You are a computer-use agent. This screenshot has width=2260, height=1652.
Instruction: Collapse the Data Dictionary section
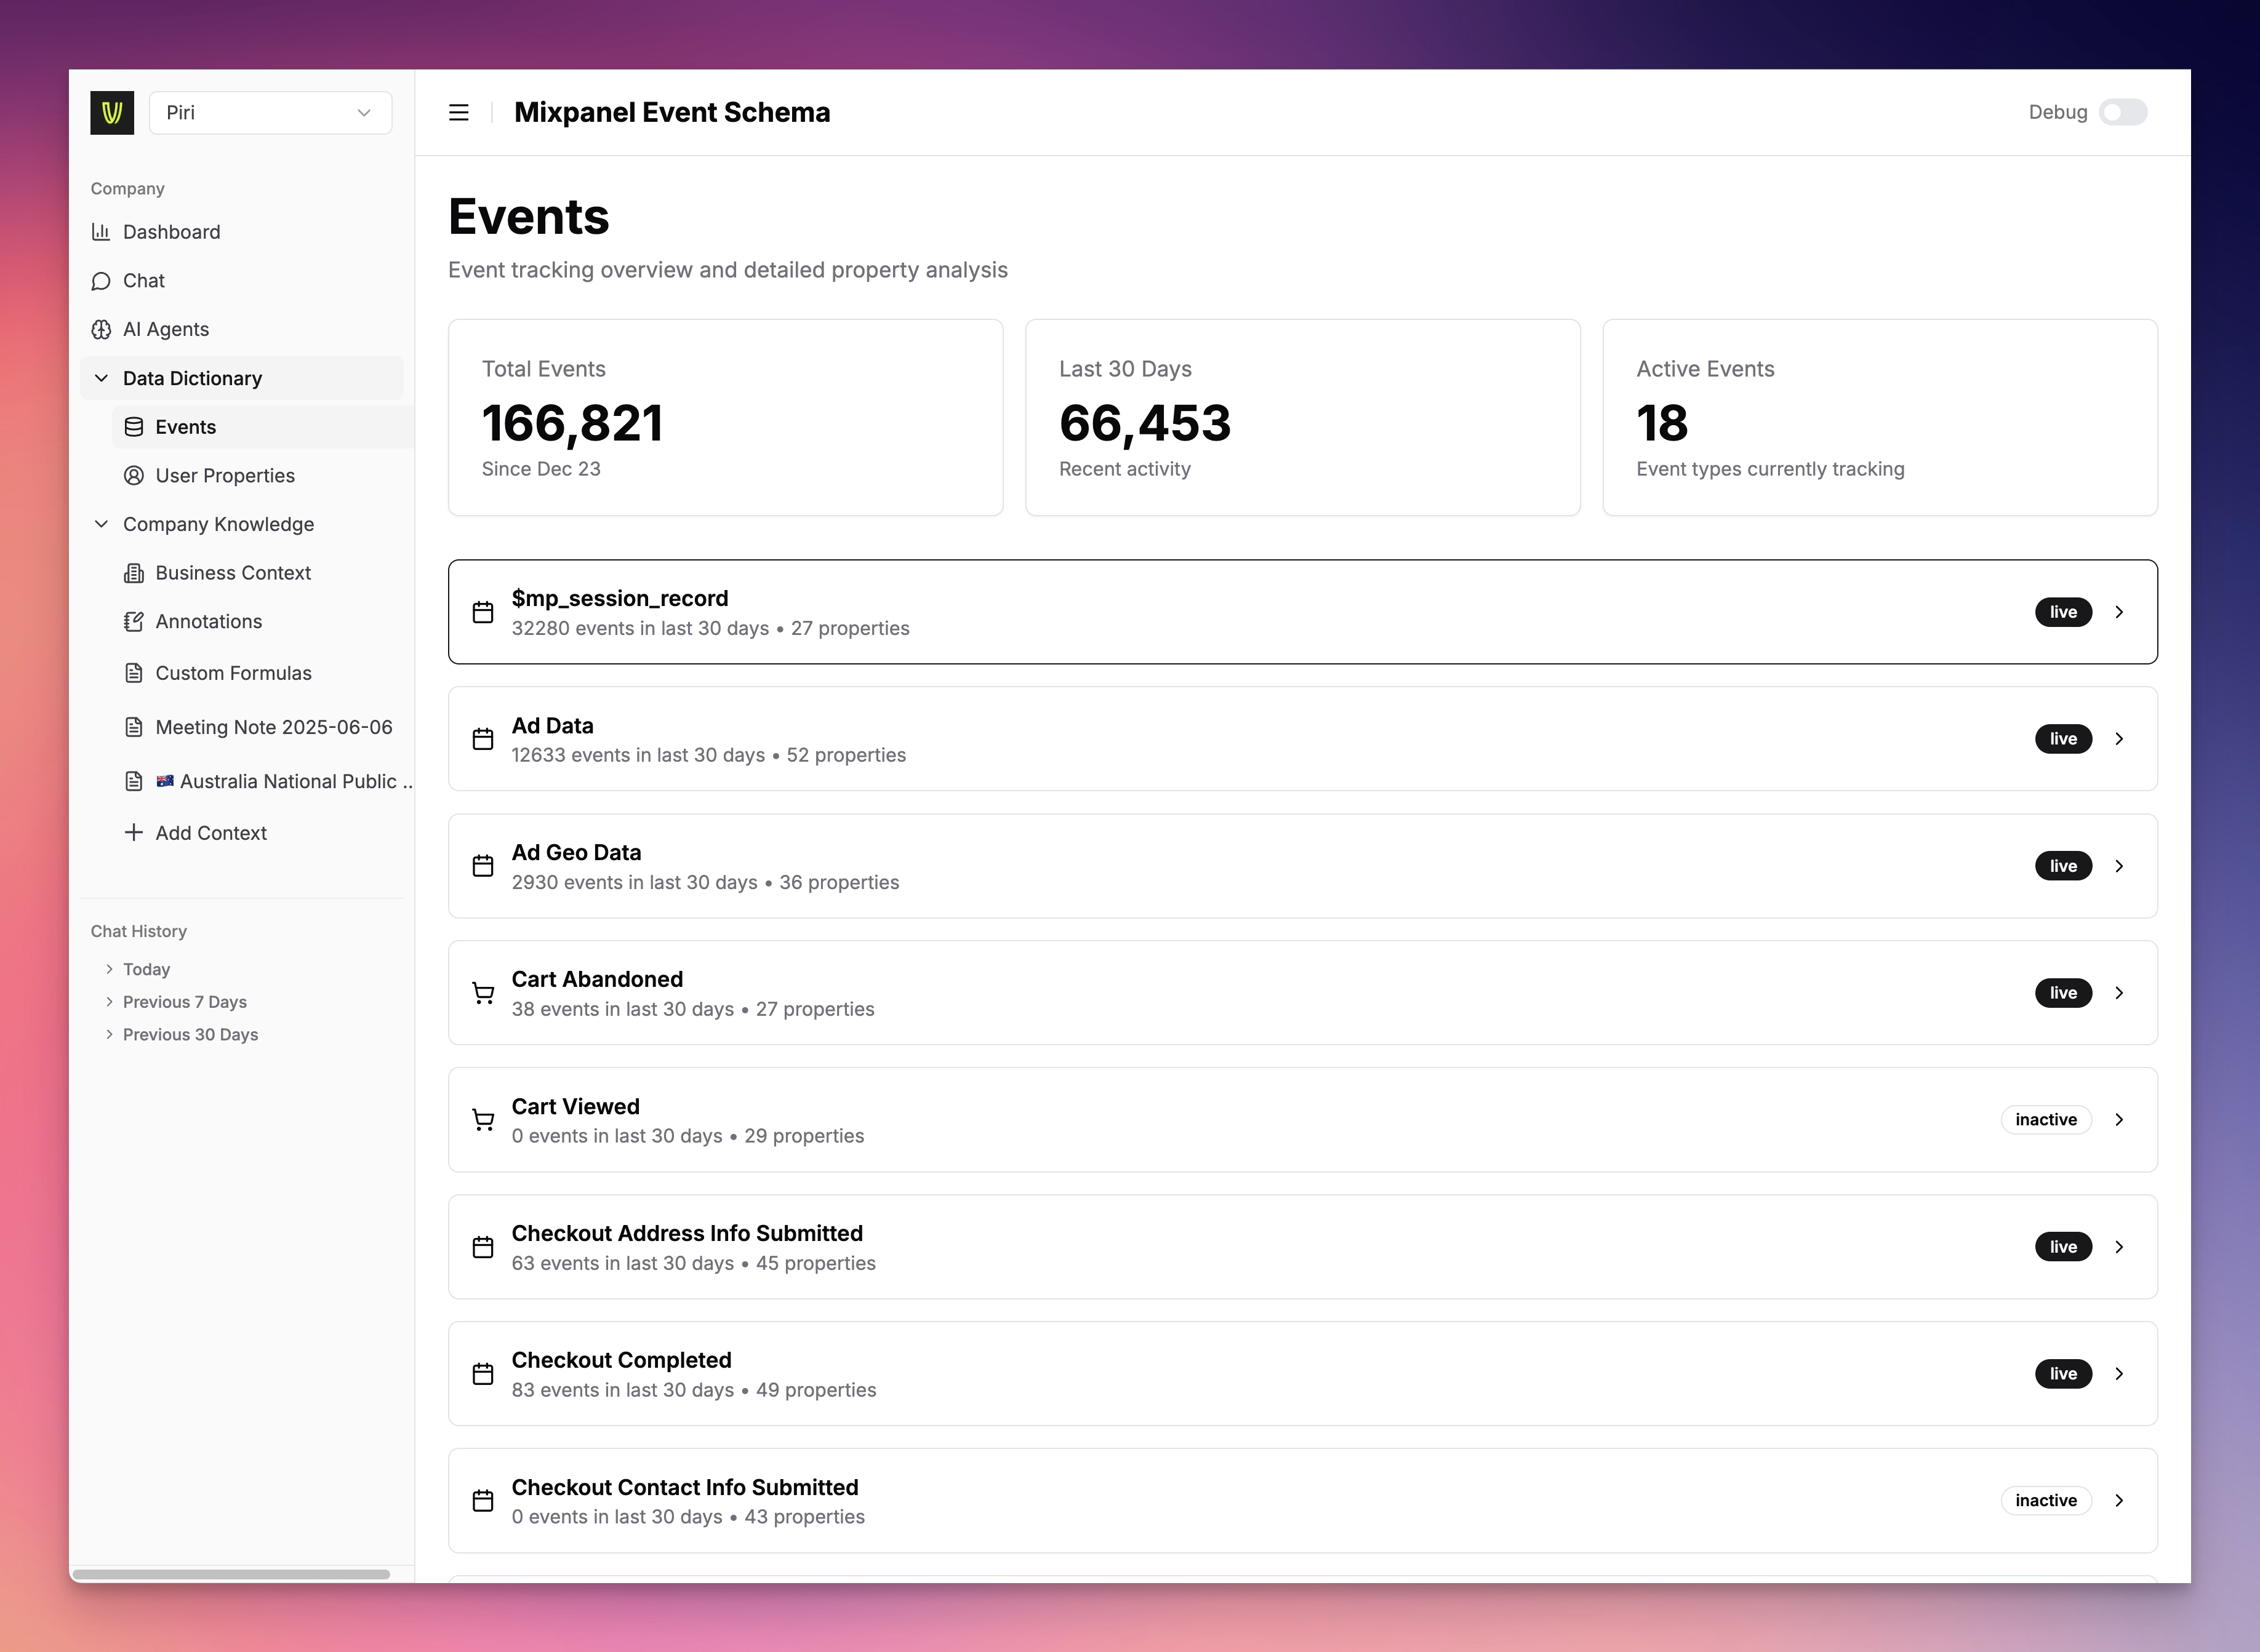(x=101, y=378)
